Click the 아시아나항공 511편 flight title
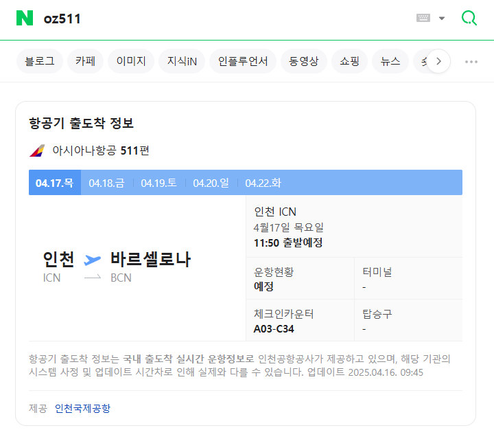494x439 pixels. (x=101, y=150)
